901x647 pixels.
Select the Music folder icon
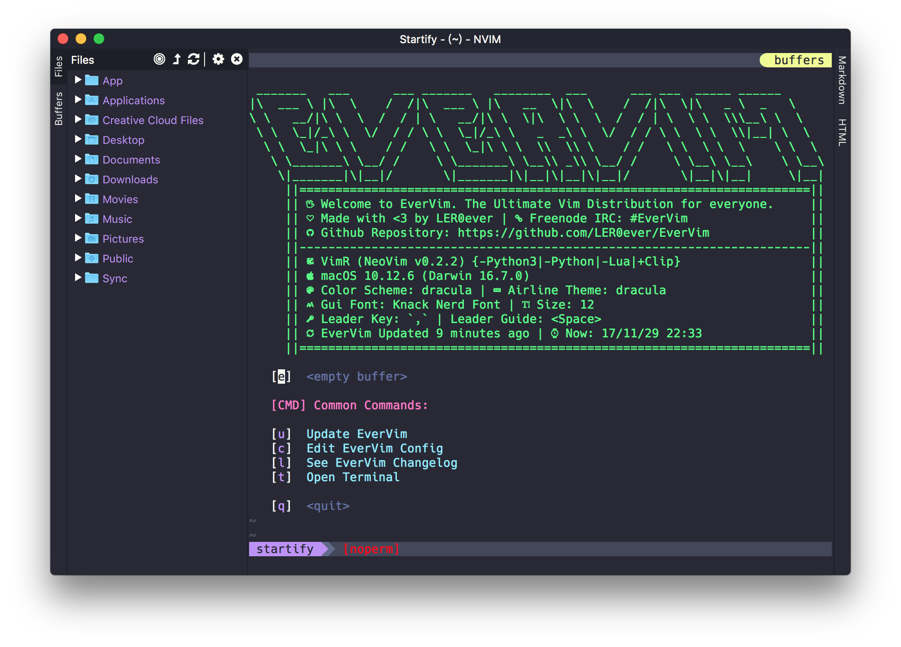click(92, 219)
